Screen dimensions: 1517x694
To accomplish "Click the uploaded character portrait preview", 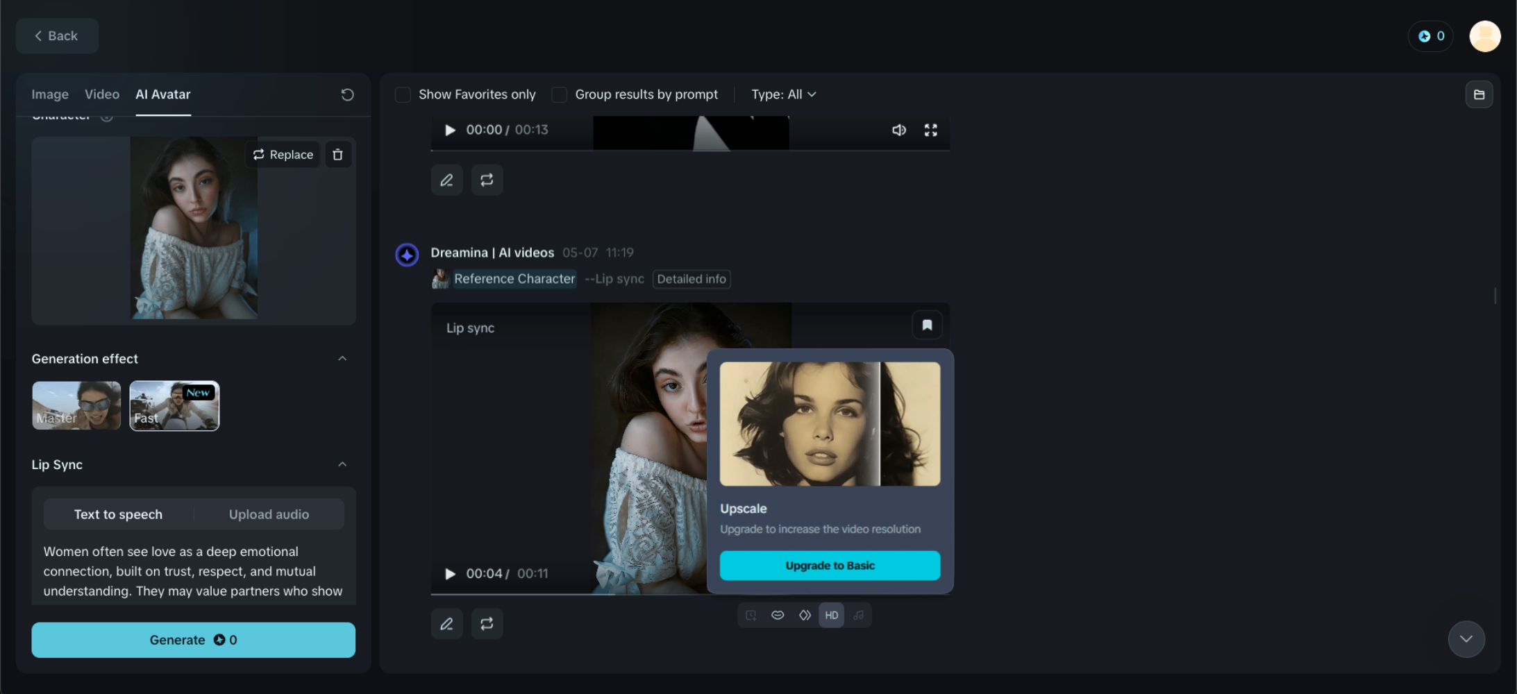I will pyautogui.click(x=194, y=228).
